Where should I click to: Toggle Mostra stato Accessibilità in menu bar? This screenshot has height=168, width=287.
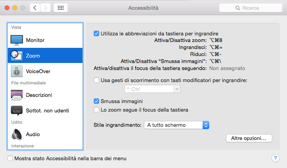[x=10, y=159]
